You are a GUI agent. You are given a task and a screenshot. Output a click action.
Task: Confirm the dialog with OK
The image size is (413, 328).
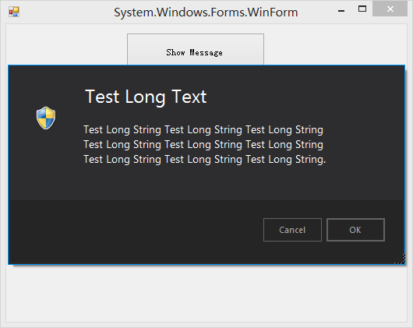pyautogui.click(x=355, y=230)
